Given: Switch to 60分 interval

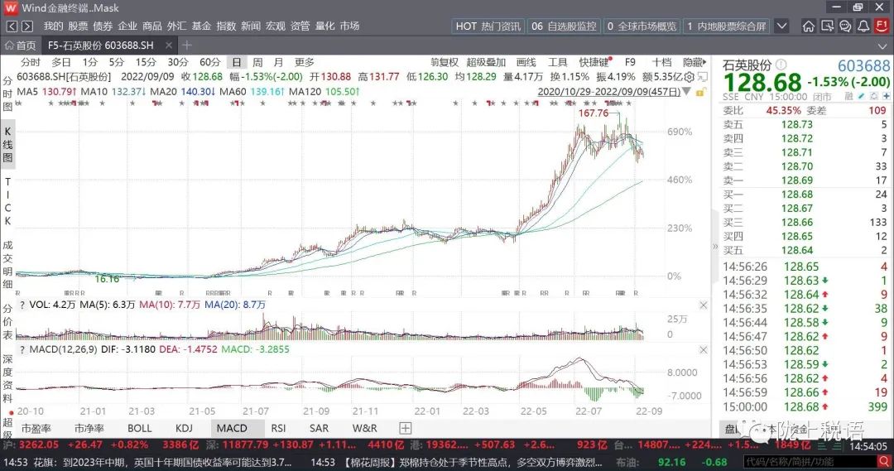Looking at the screenshot, I should [209, 62].
